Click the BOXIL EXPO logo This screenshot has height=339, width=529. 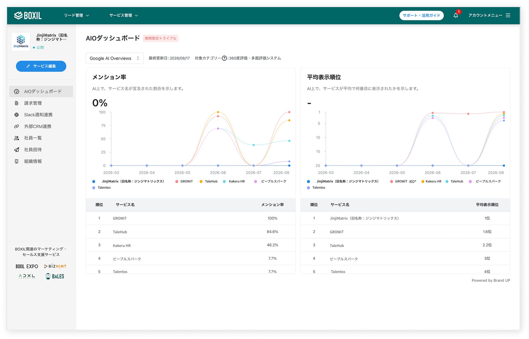tap(27, 266)
